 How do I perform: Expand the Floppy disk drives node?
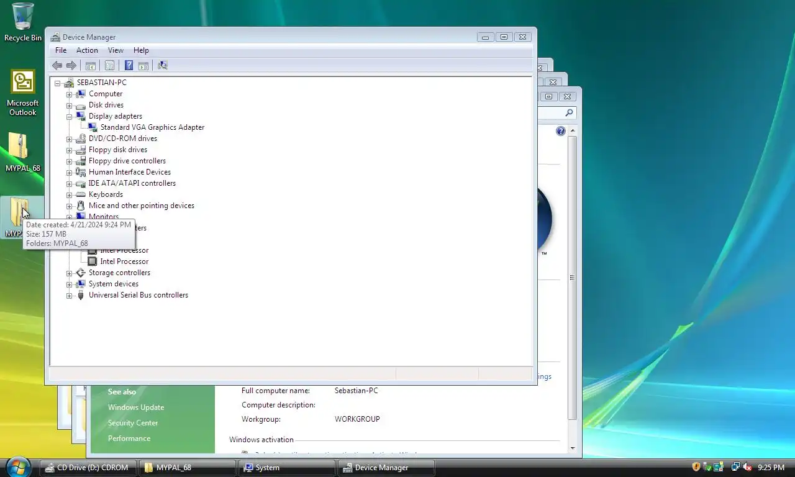pos(69,150)
